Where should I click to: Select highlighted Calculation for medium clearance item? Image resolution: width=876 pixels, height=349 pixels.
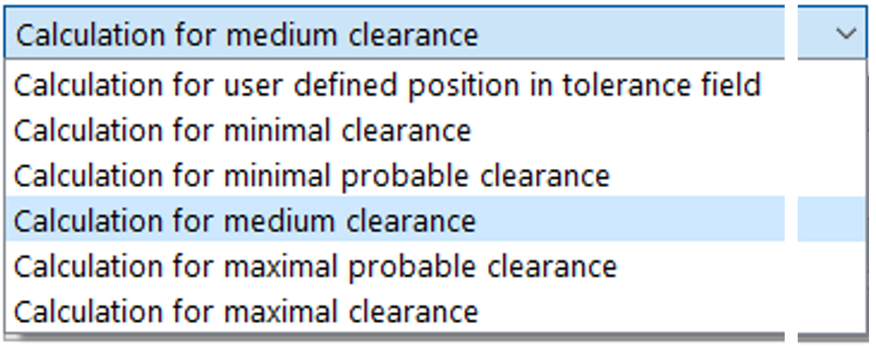245,221
